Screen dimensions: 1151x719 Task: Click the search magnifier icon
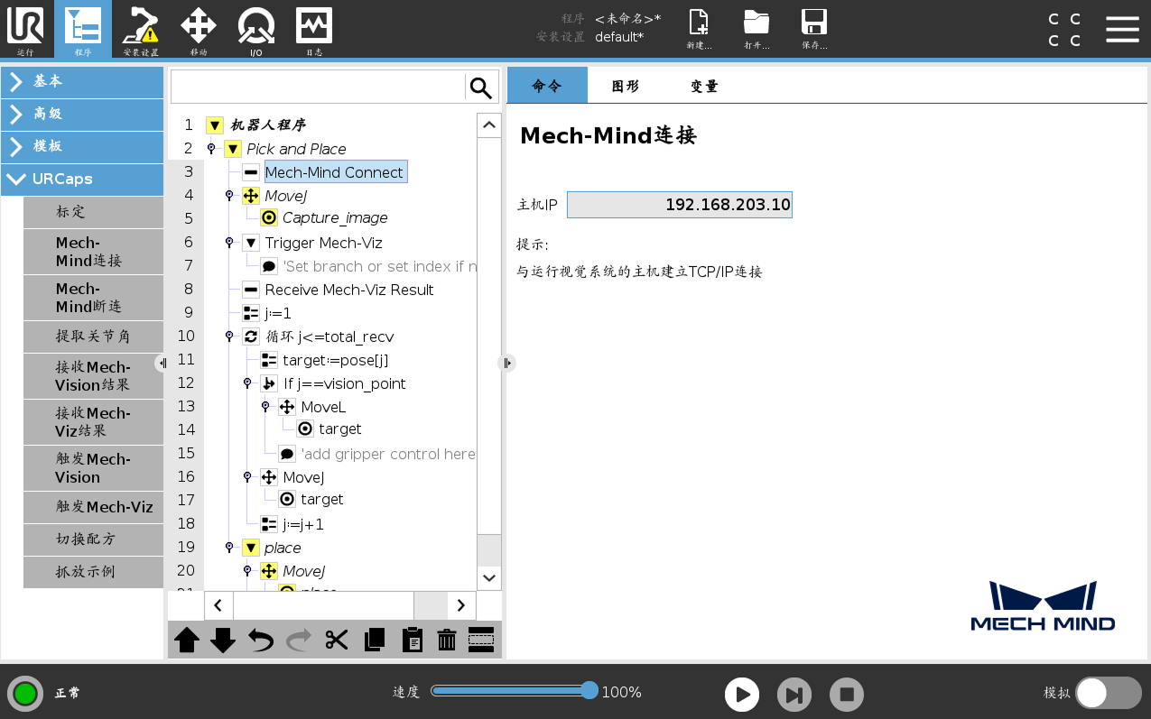pos(481,88)
